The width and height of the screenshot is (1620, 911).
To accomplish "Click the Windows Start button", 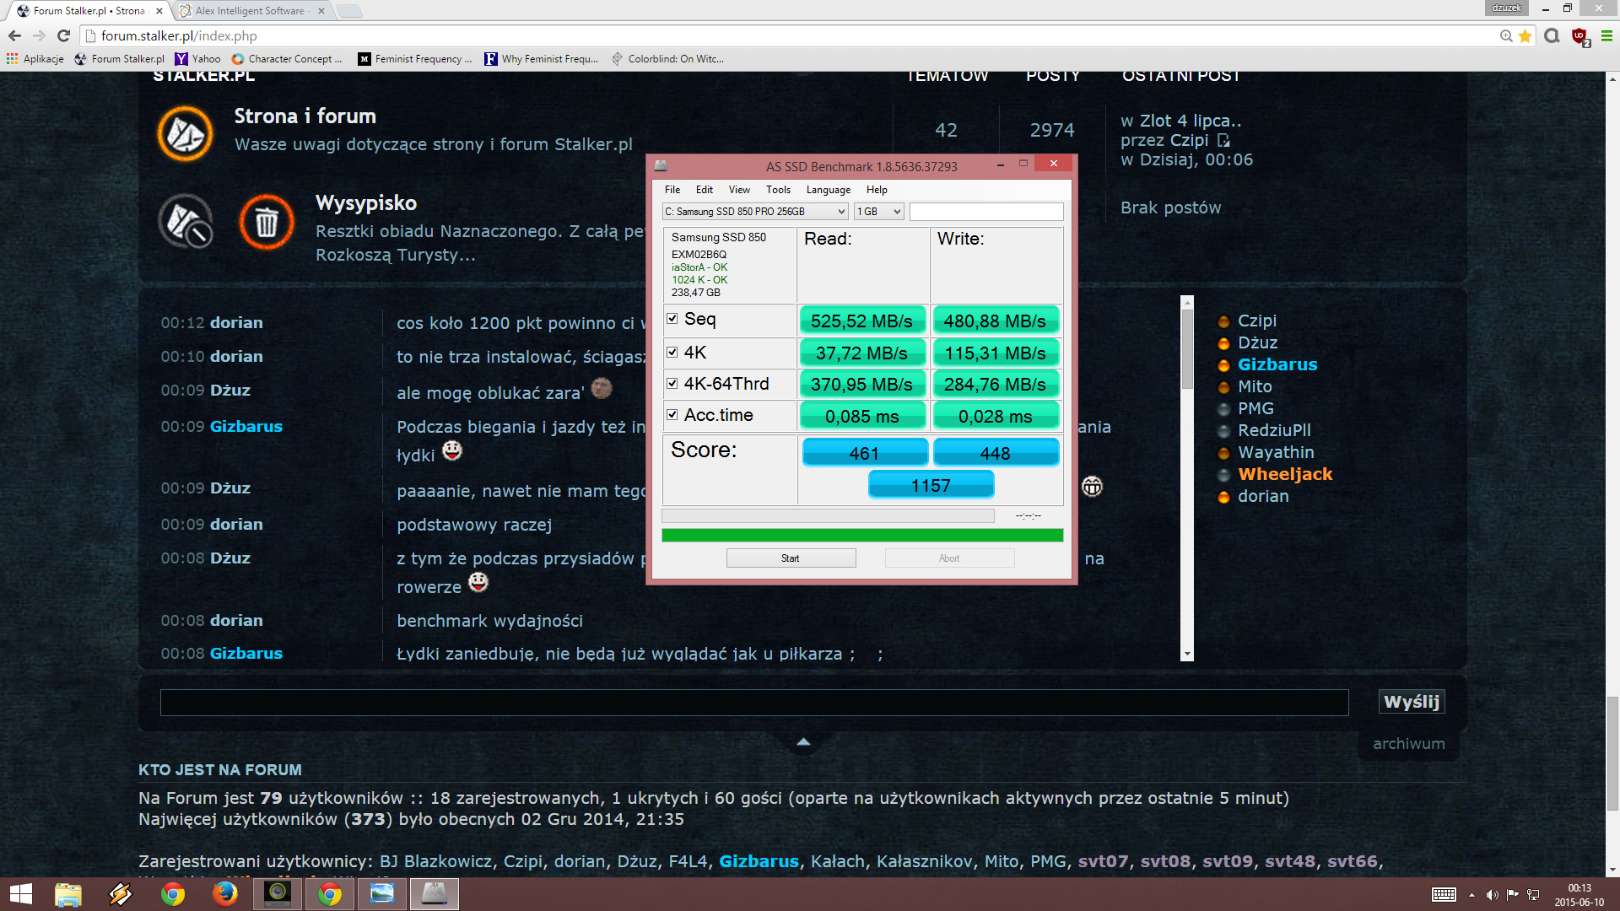I will (20, 894).
